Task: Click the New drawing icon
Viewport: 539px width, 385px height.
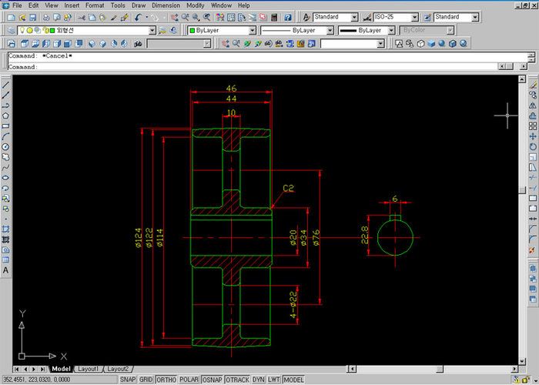Action: [11, 17]
